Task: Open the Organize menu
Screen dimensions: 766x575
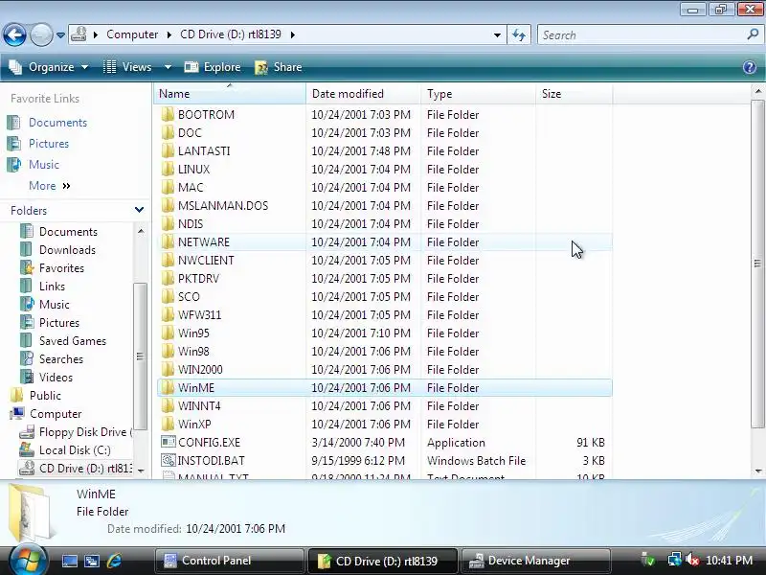Action: point(49,67)
